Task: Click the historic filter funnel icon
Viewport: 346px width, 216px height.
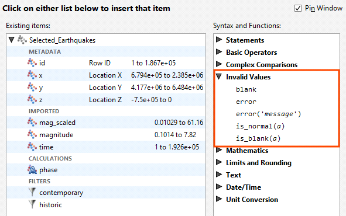Action: (x=32, y=204)
